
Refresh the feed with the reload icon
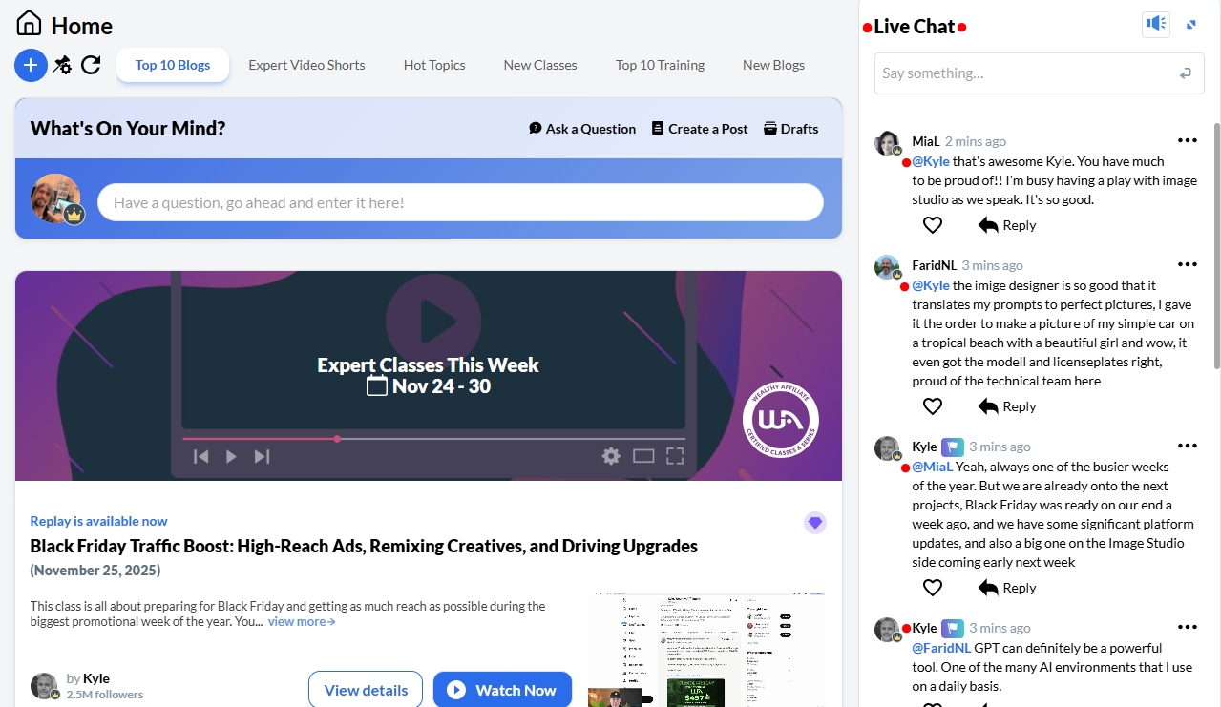tap(91, 65)
